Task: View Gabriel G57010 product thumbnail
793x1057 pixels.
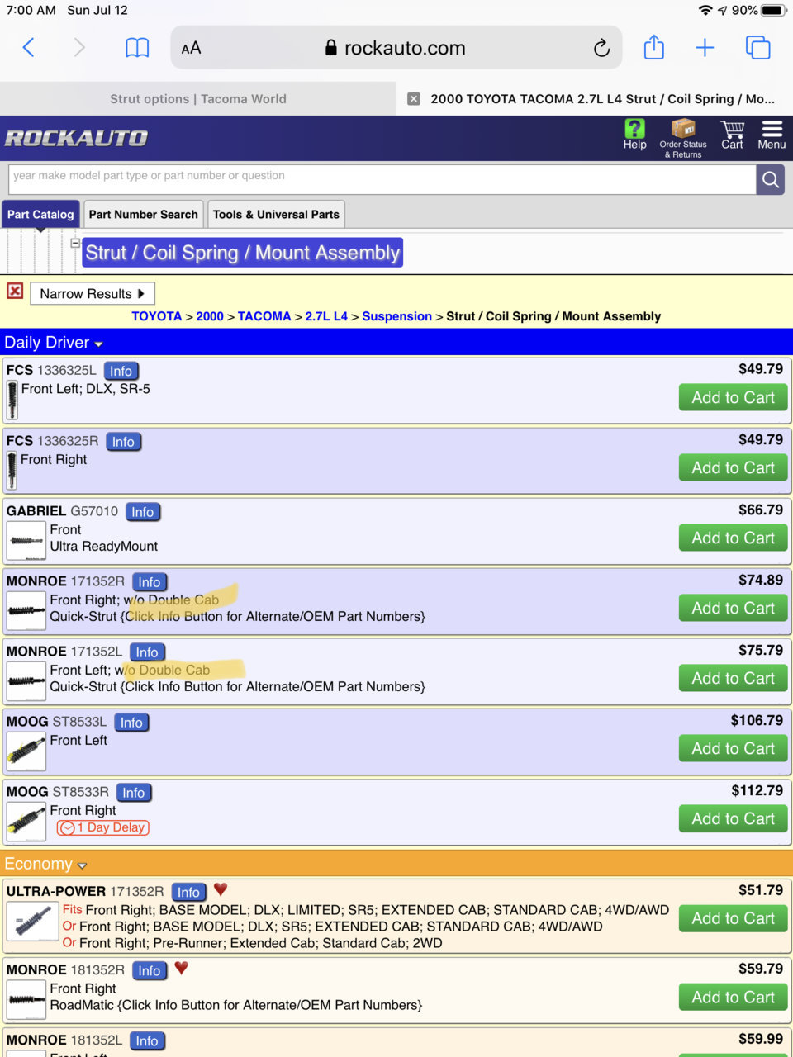Action: pyautogui.click(x=26, y=542)
